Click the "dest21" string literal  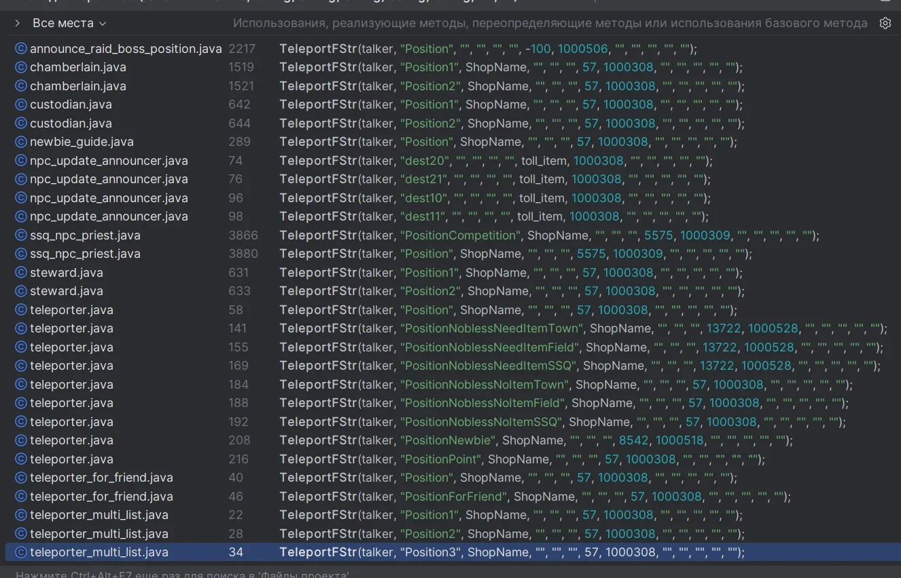click(x=423, y=179)
